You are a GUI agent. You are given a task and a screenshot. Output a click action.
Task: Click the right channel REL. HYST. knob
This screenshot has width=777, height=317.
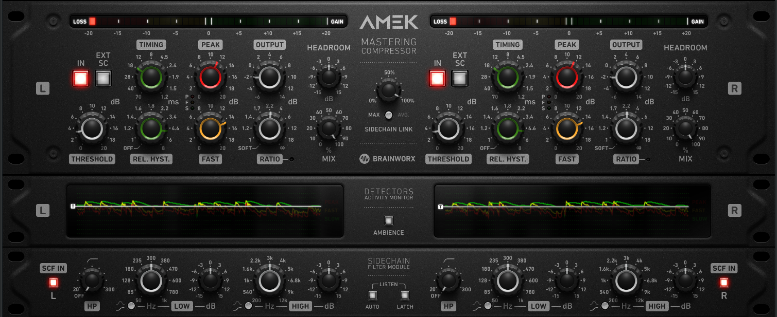(x=507, y=128)
